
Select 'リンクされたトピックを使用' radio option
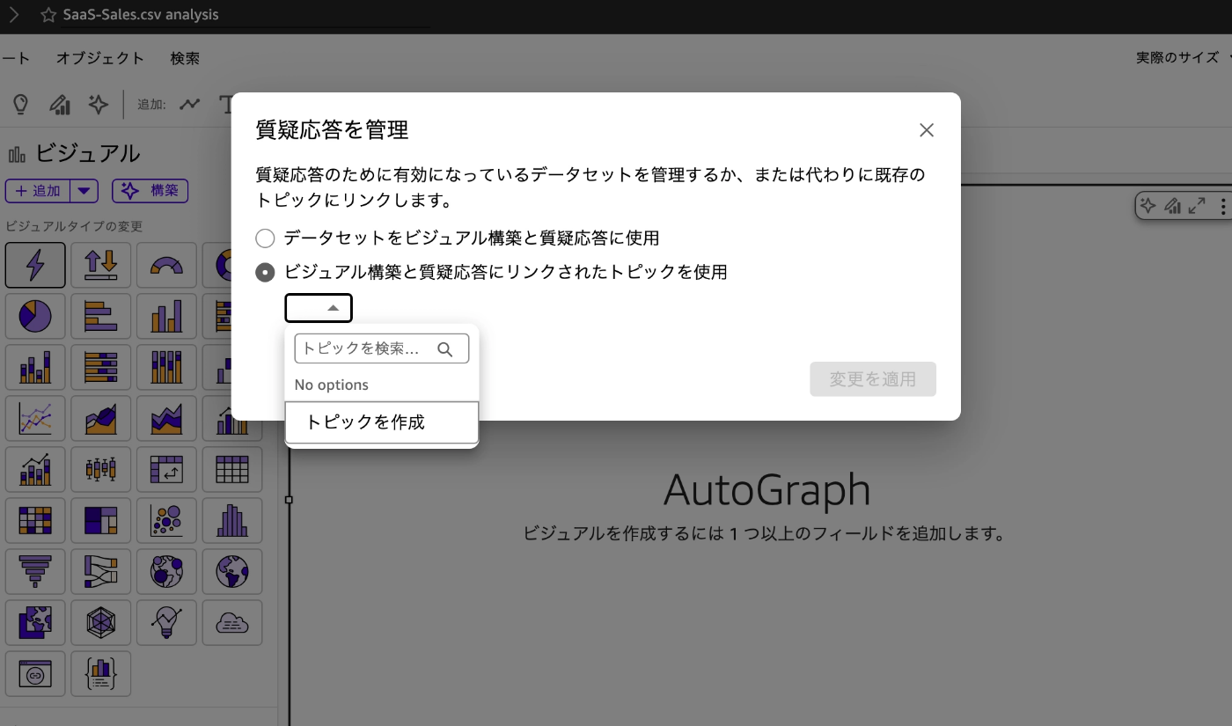click(265, 273)
